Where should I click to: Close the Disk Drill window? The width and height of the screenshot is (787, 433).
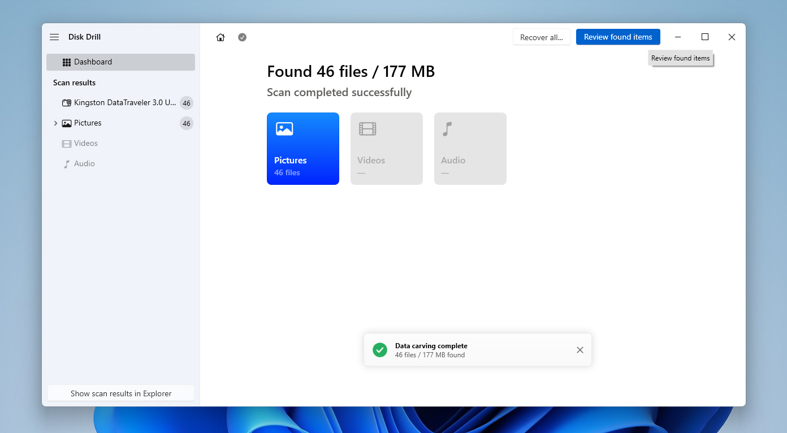732,37
